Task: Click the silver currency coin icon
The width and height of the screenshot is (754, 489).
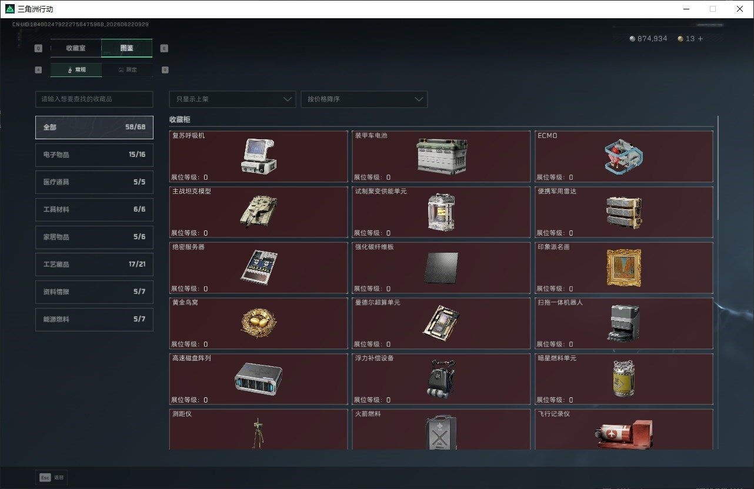Action: (x=632, y=39)
